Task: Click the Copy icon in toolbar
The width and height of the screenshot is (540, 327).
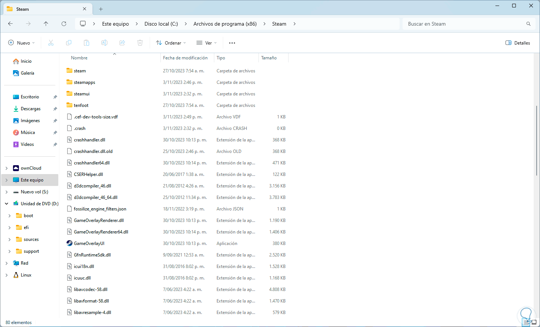Action: pos(69,43)
